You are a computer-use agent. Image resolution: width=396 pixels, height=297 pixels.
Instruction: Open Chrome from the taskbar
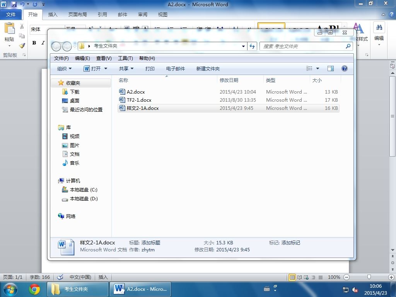pos(34,289)
